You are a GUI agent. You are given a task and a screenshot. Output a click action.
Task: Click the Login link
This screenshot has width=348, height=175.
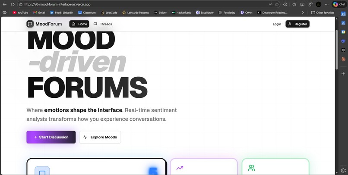277,24
